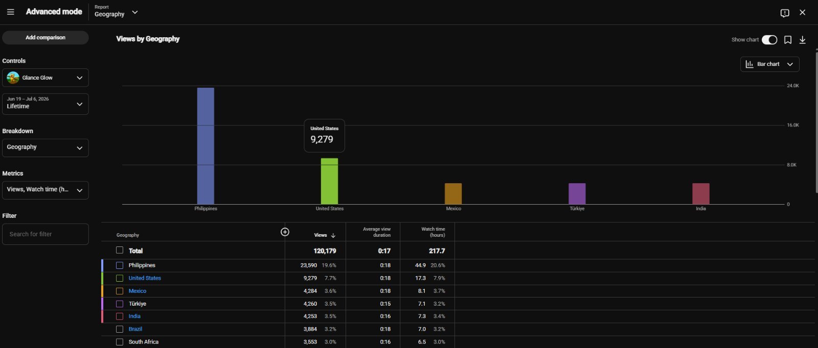Click the Views by Geography title
This screenshot has width=818, height=348.
point(148,39)
